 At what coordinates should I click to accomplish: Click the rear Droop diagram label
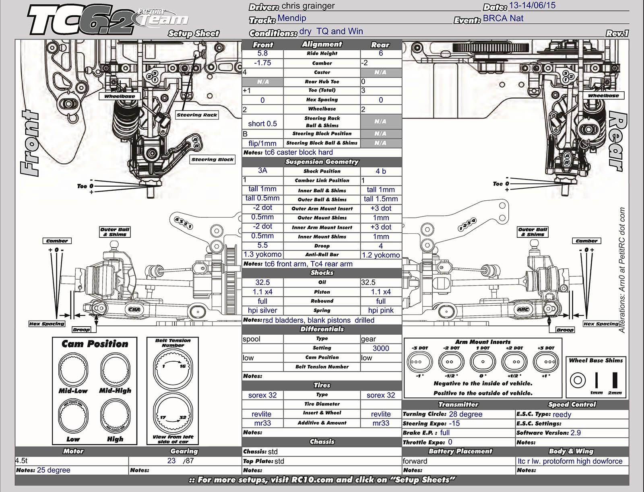565,329
